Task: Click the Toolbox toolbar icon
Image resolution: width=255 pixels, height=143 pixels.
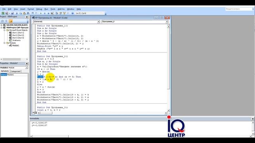Action: 68,13
